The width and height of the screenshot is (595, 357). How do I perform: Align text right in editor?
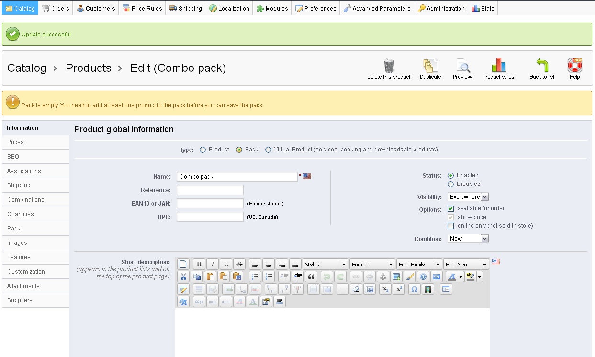click(282, 264)
